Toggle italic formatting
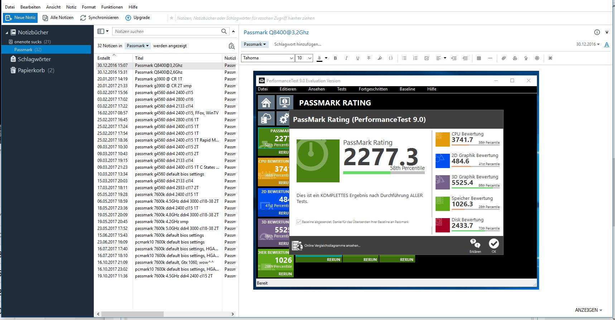 (x=346, y=58)
